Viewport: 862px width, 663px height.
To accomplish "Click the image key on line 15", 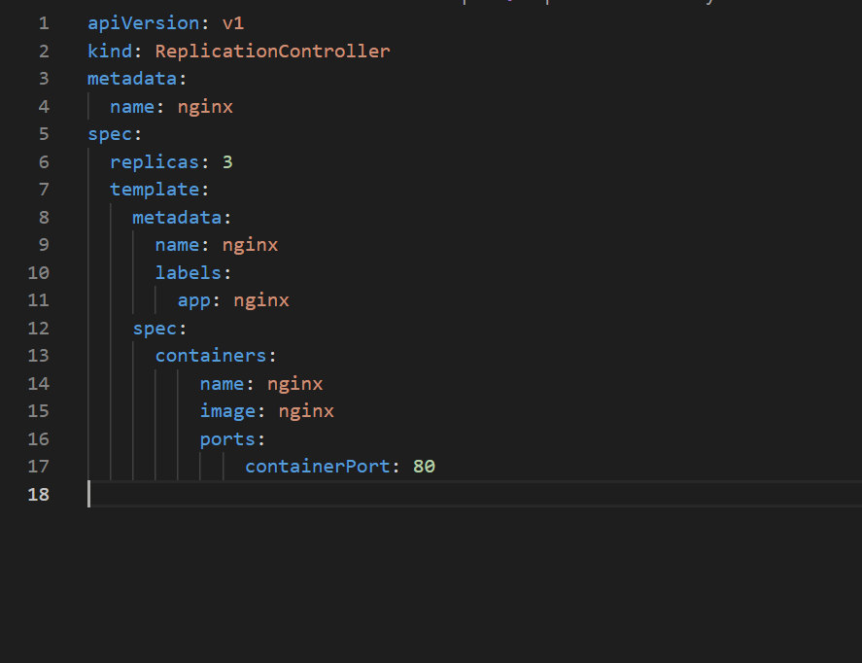I will pos(227,410).
